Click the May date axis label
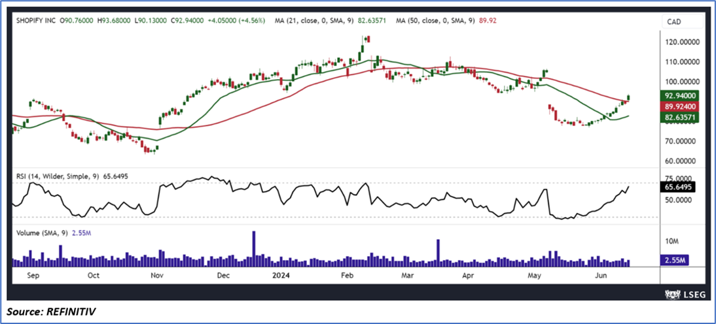 tap(534, 276)
